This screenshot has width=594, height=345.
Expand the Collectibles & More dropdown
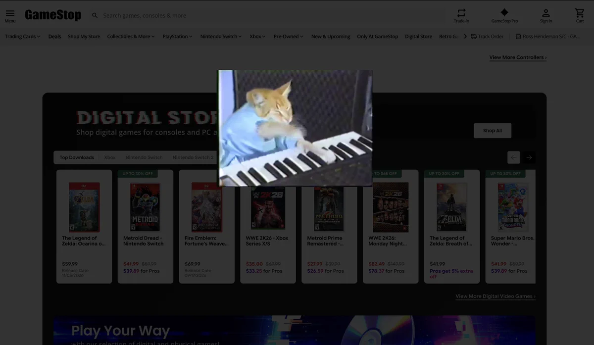coord(131,36)
